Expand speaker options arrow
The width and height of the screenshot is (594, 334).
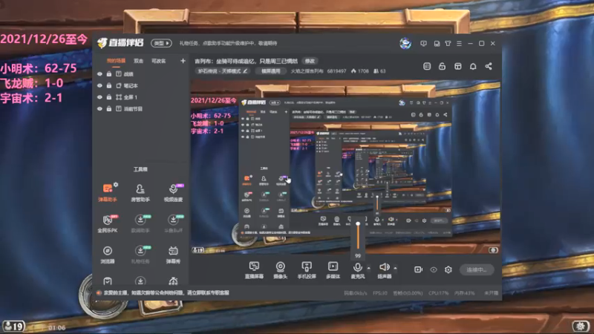pyautogui.click(x=395, y=268)
